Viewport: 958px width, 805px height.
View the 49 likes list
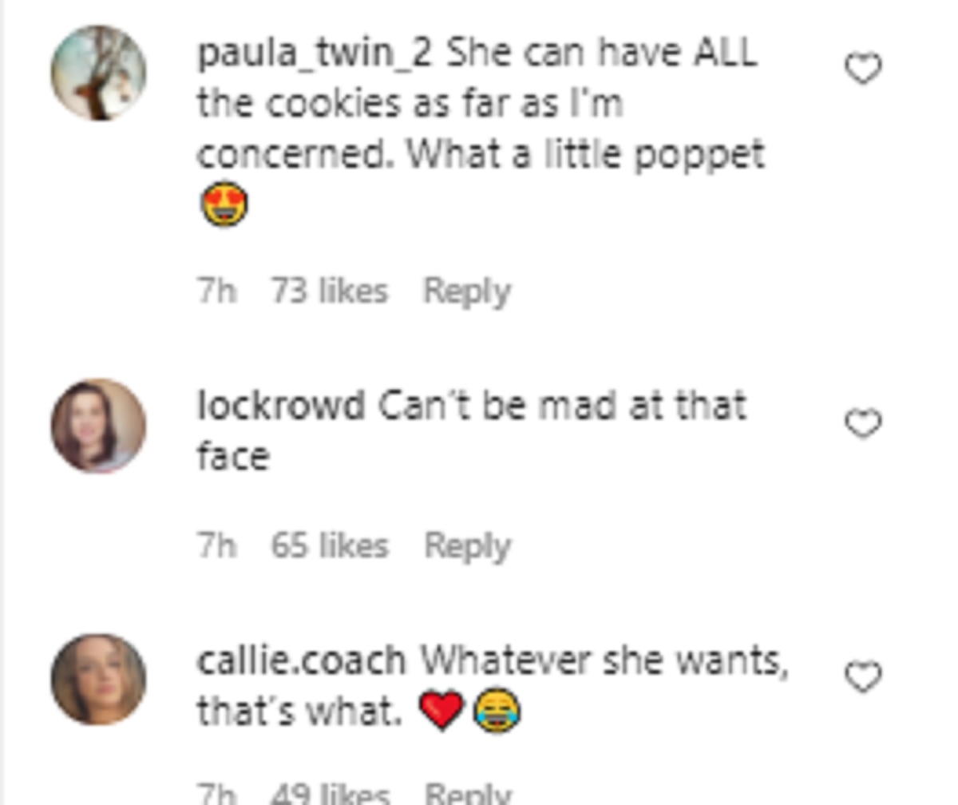point(330,794)
